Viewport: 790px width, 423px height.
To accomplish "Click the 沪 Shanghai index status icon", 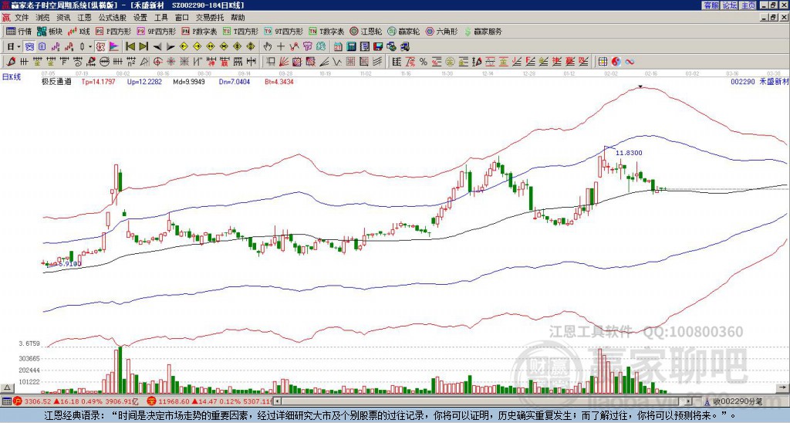I will (17, 401).
